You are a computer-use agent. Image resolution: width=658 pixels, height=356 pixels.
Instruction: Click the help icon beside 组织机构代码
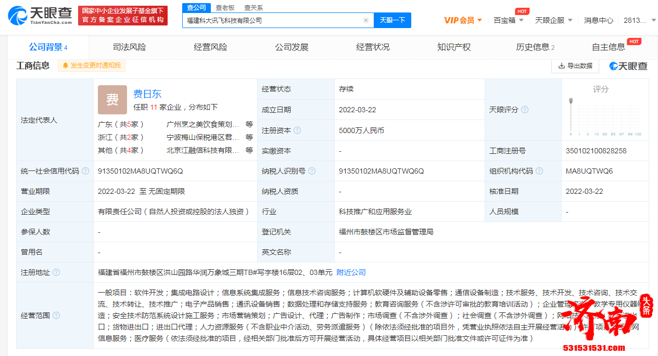539,170
